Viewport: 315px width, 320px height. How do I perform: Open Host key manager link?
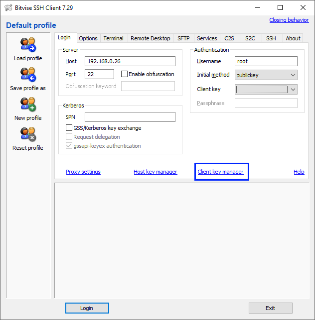point(156,172)
